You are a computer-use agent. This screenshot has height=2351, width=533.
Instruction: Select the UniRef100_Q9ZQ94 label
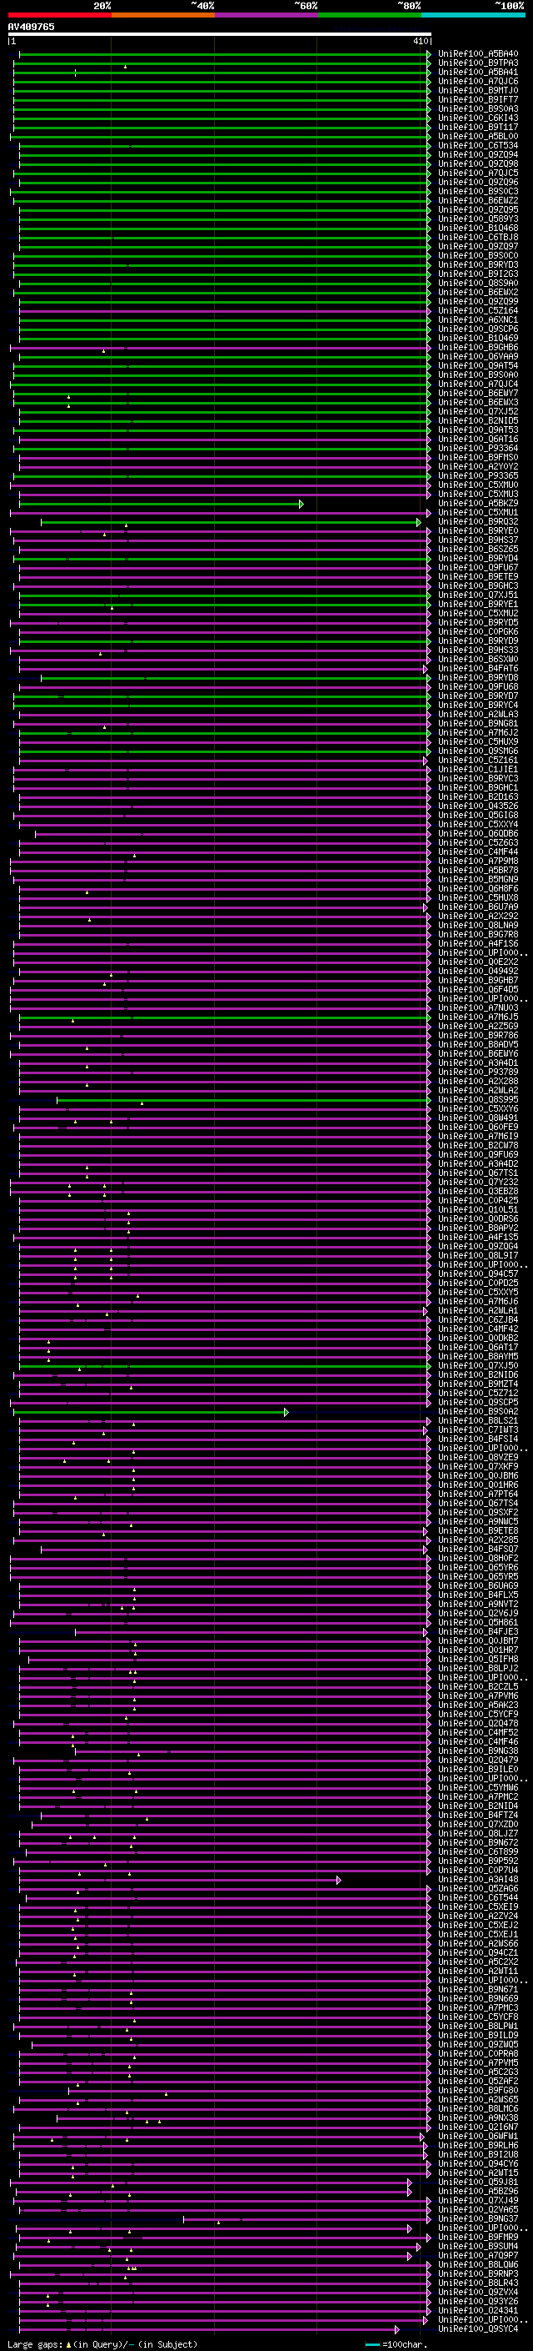coord(478,154)
